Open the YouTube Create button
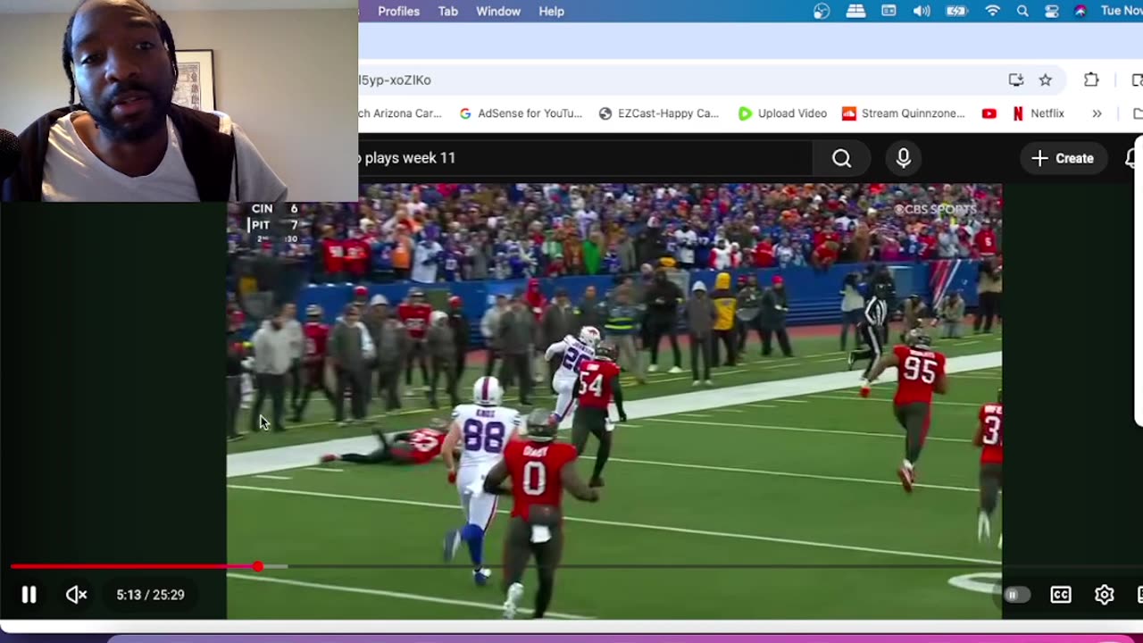 point(1063,158)
